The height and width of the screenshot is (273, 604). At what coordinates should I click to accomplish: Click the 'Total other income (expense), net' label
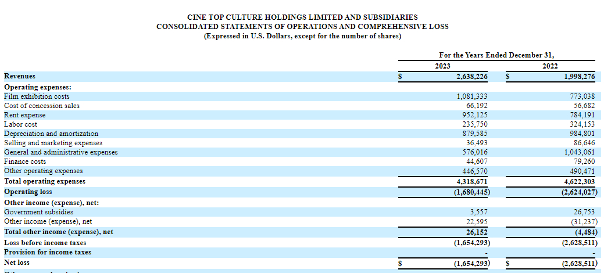[59, 232]
